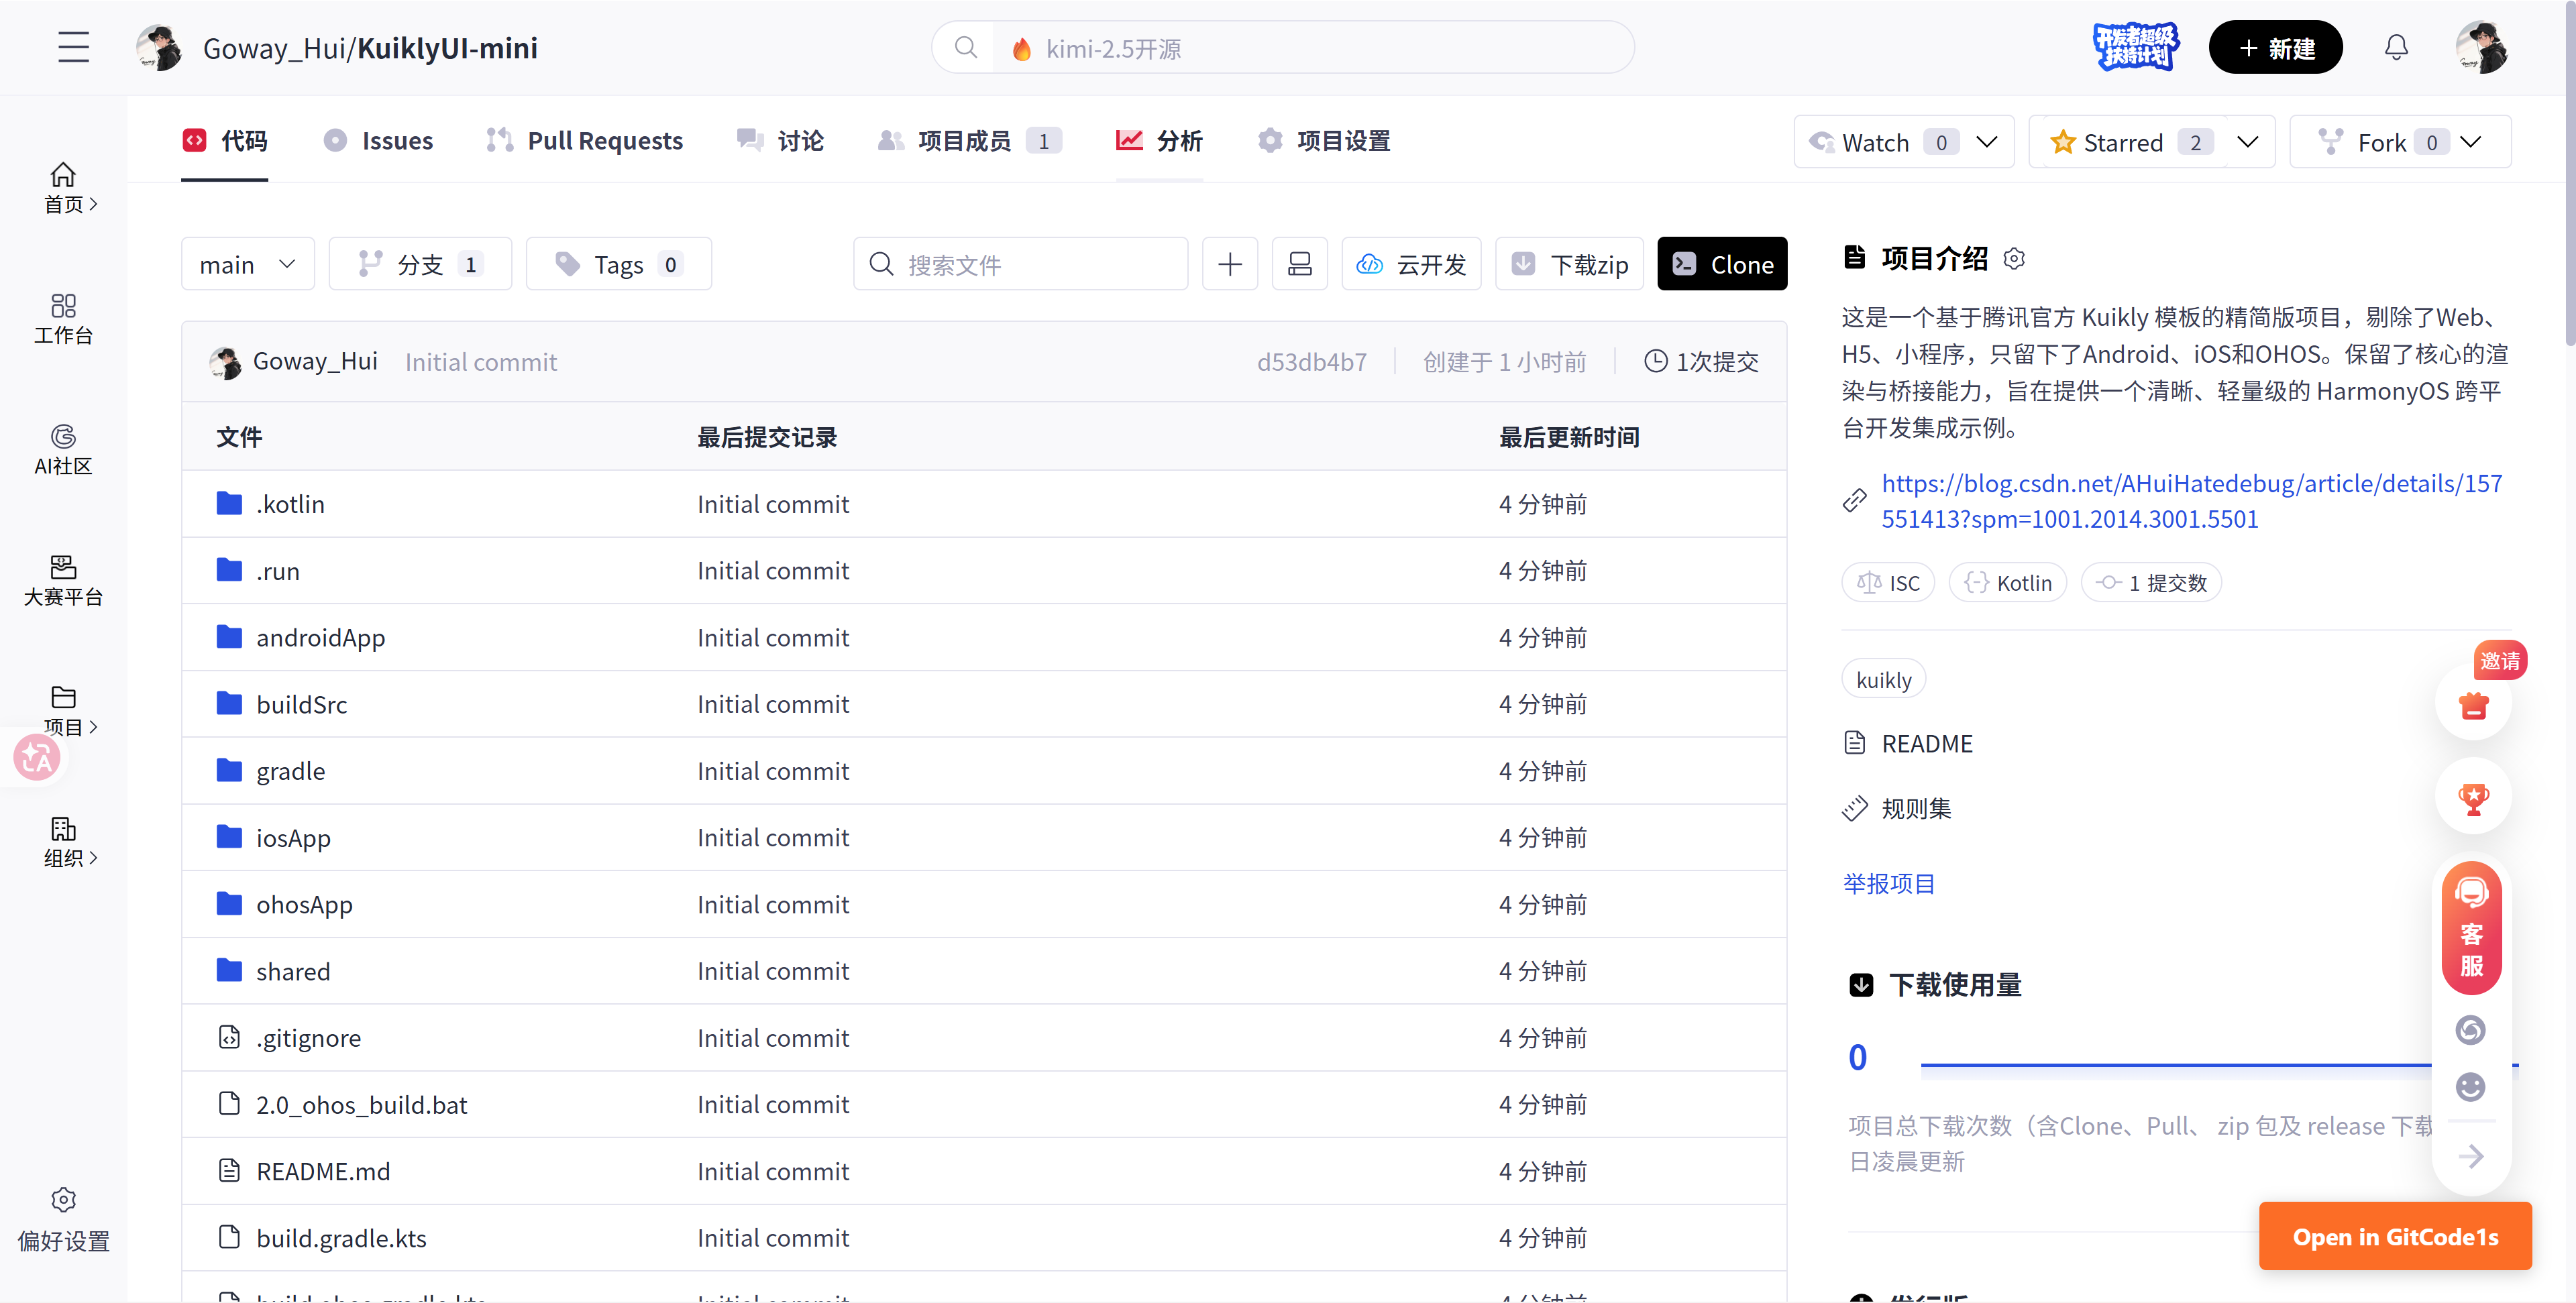Open the hamburger menu icon
This screenshot has width=2576, height=1303.
coord(73,47)
